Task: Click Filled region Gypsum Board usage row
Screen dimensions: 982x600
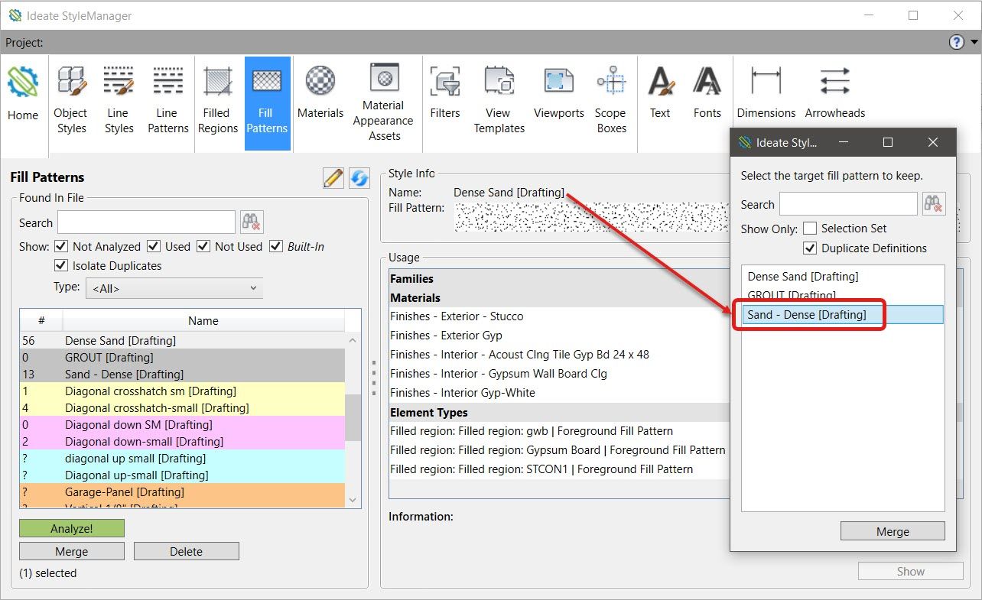Action: [x=558, y=450]
